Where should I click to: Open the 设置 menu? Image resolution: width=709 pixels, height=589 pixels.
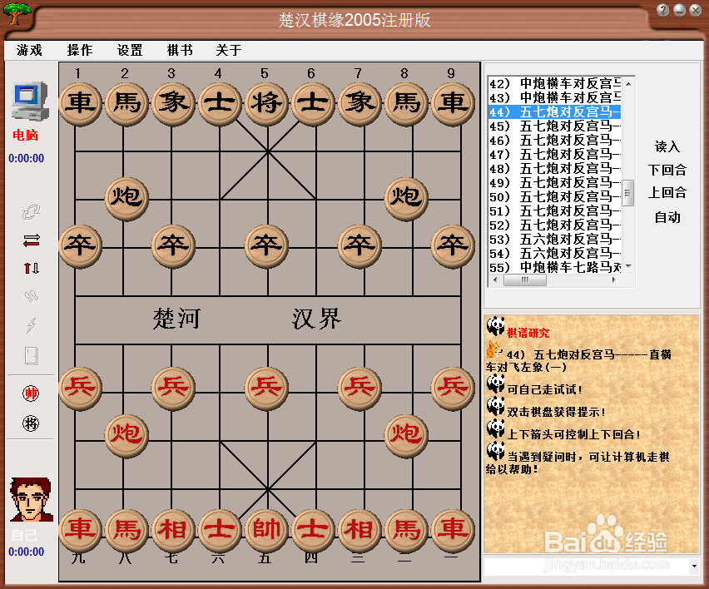point(130,50)
